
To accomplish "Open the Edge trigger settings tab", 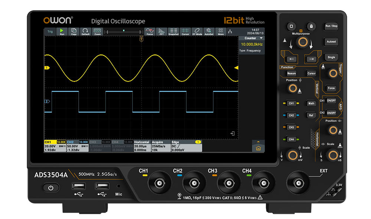I will point(187,146).
